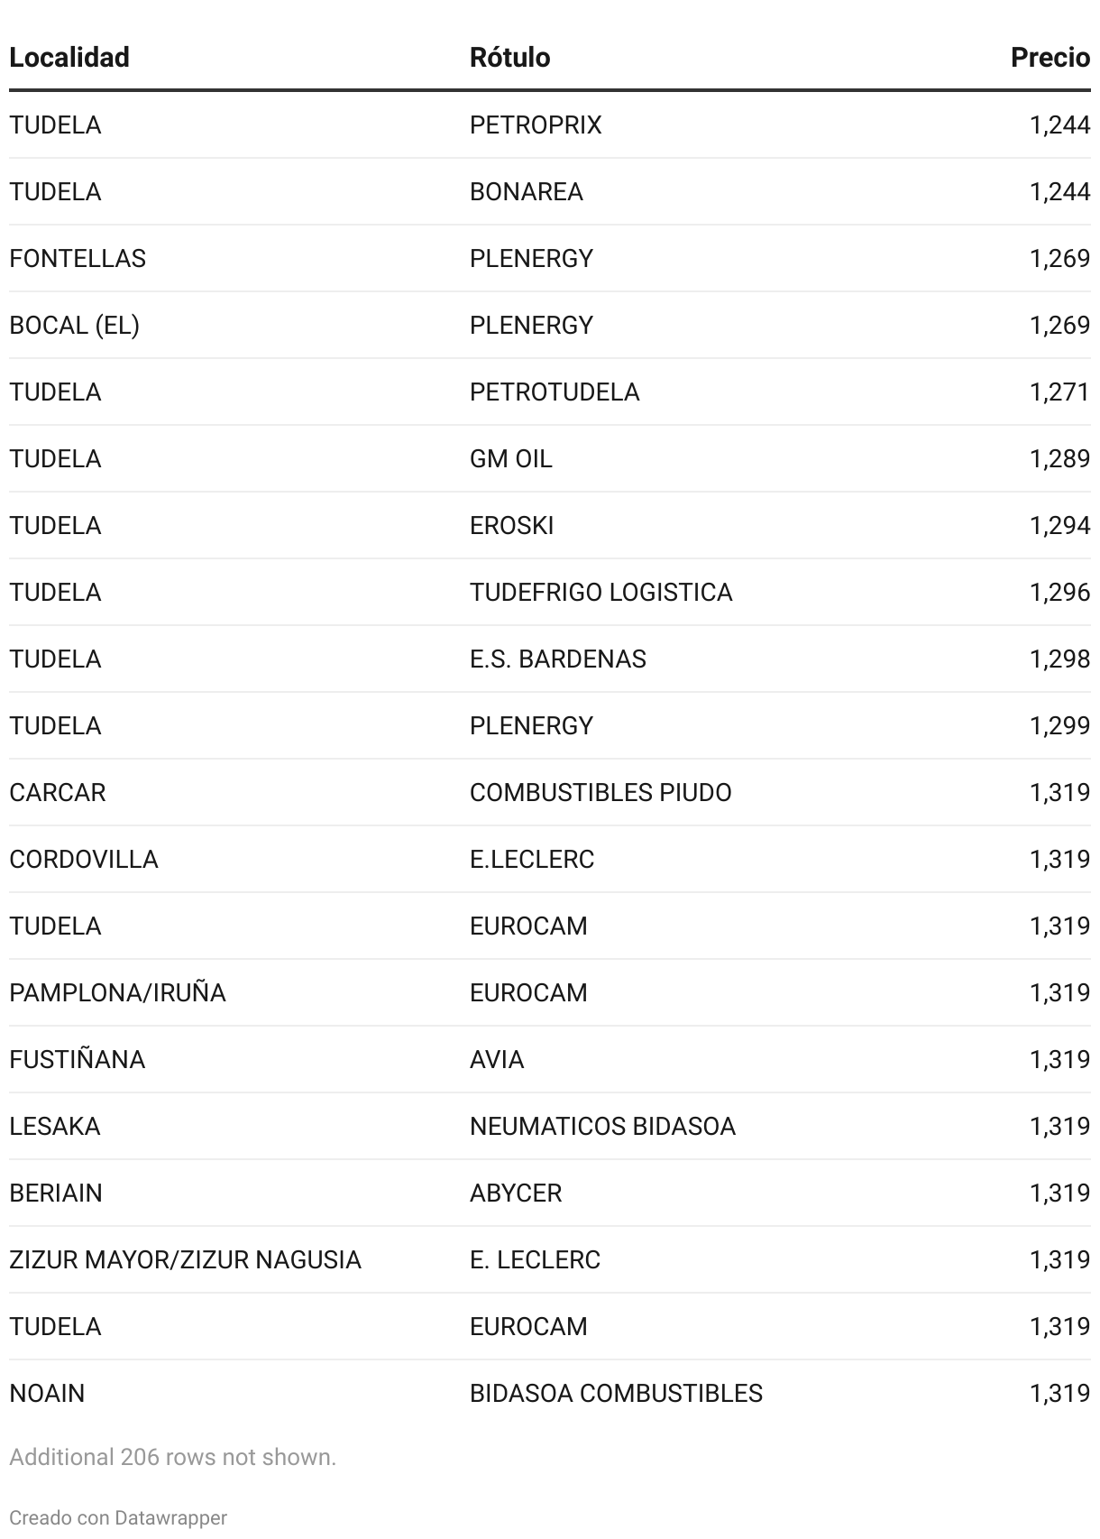This screenshot has width=1100, height=1539.
Task: Click ZIZUR MAYOR/ZIZUR NAGUSIA cell
Action: pos(186,1259)
